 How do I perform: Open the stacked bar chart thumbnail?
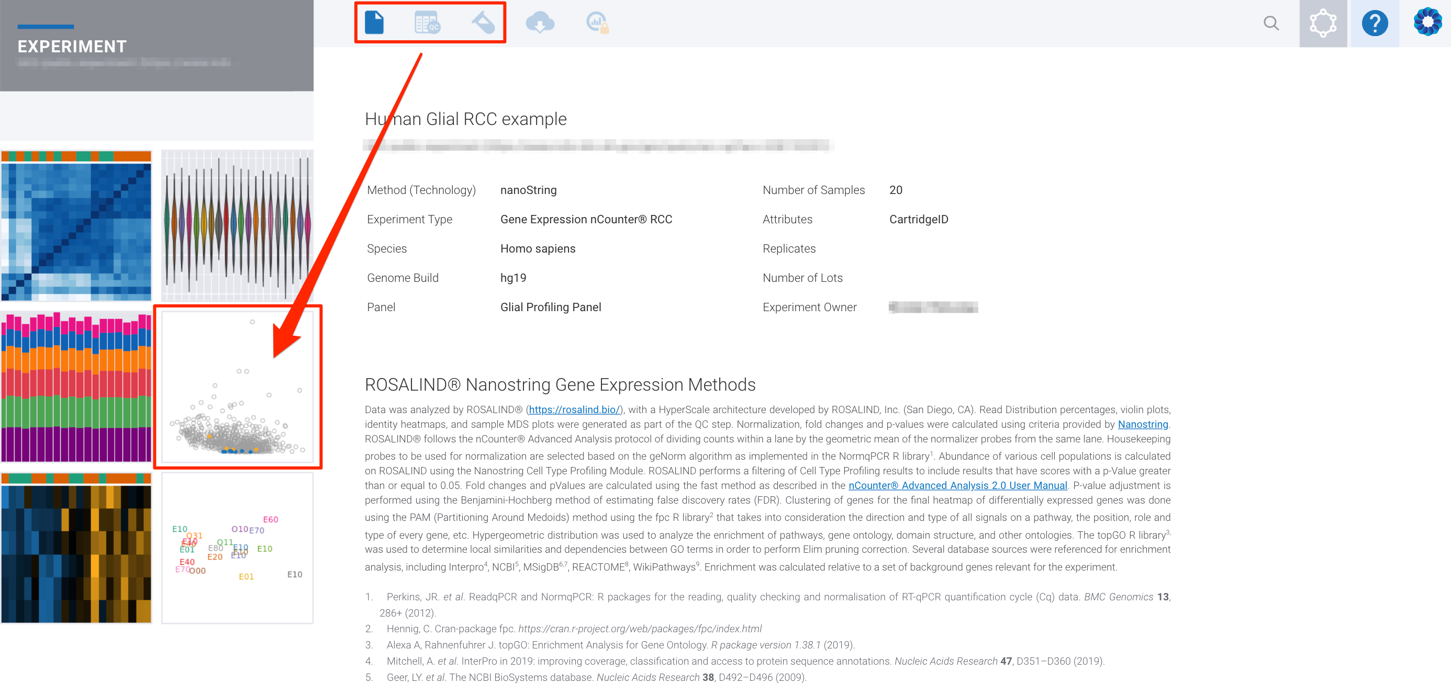click(76, 387)
